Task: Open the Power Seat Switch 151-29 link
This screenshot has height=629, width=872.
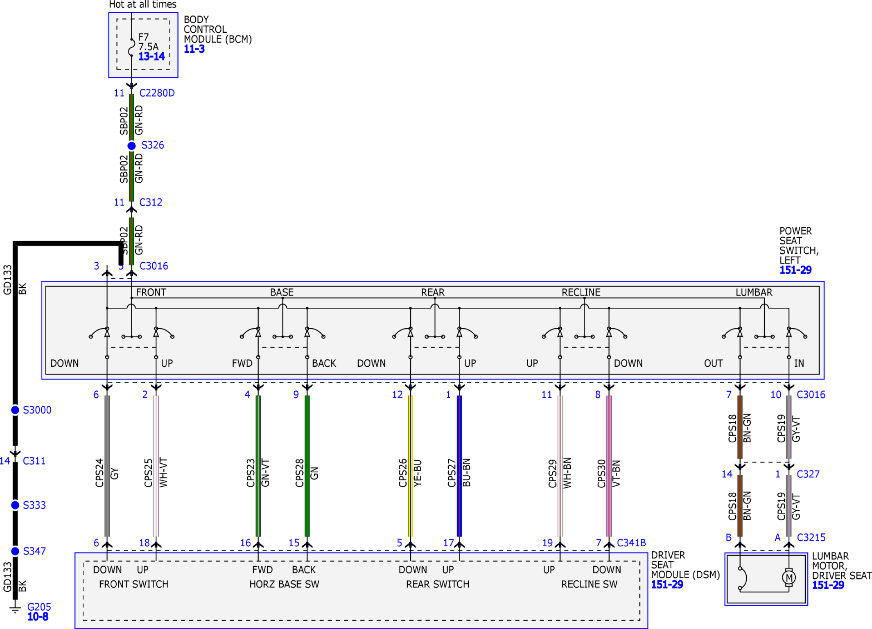Action: pos(795,270)
